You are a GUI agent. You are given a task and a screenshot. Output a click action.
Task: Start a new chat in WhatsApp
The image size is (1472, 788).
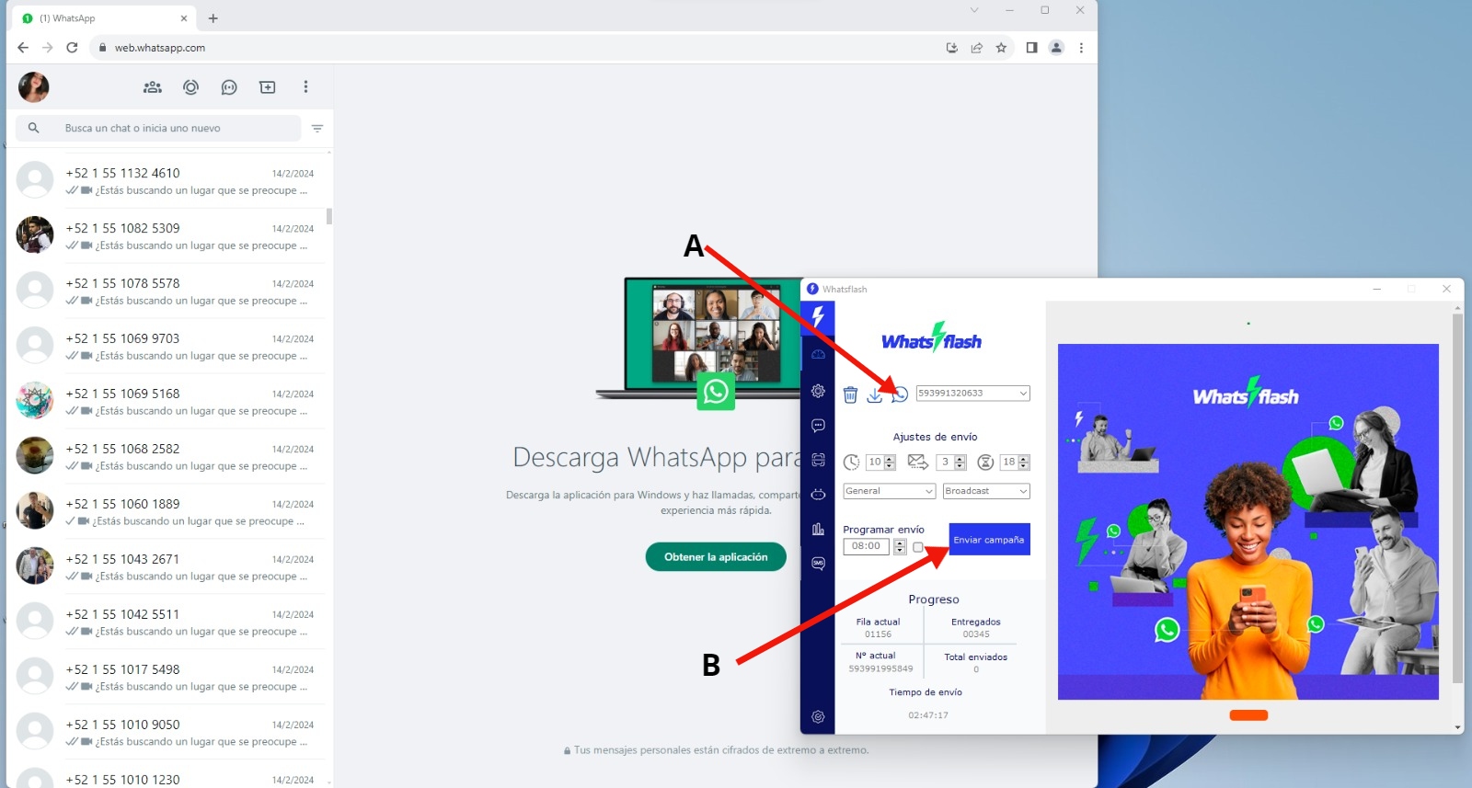pyautogui.click(x=268, y=87)
